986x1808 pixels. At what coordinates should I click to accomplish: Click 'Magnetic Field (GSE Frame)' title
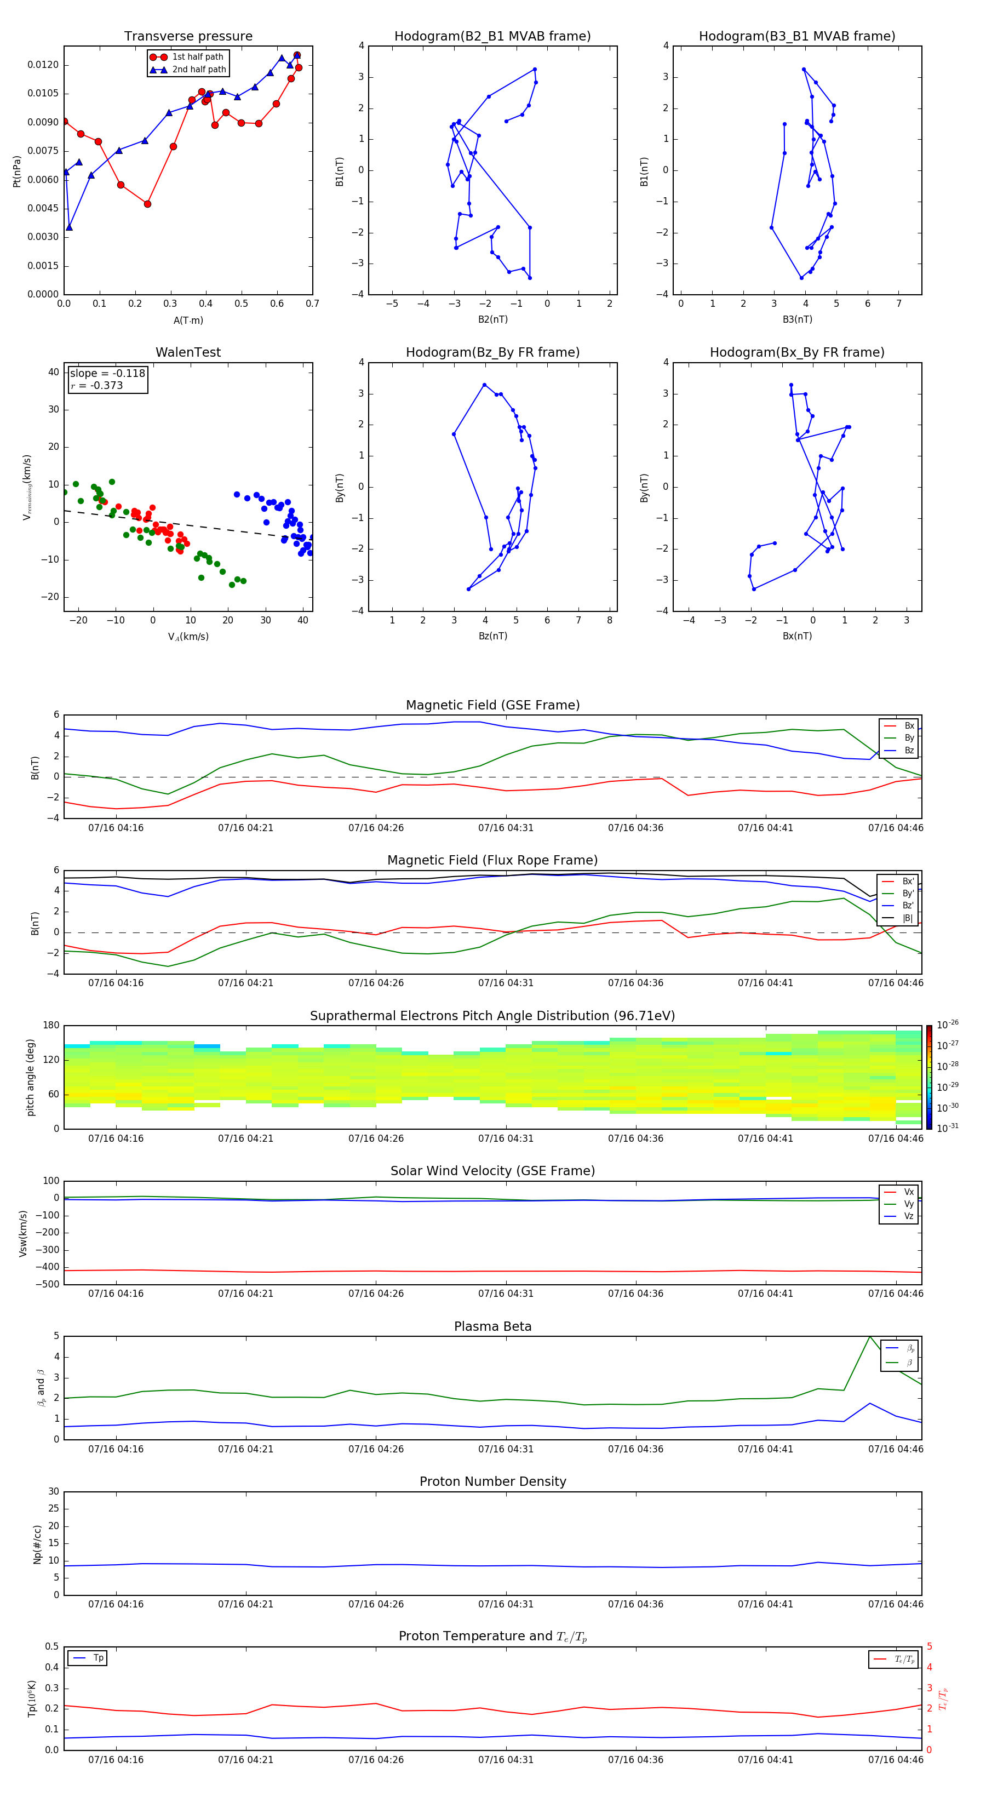click(x=492, y=705)
